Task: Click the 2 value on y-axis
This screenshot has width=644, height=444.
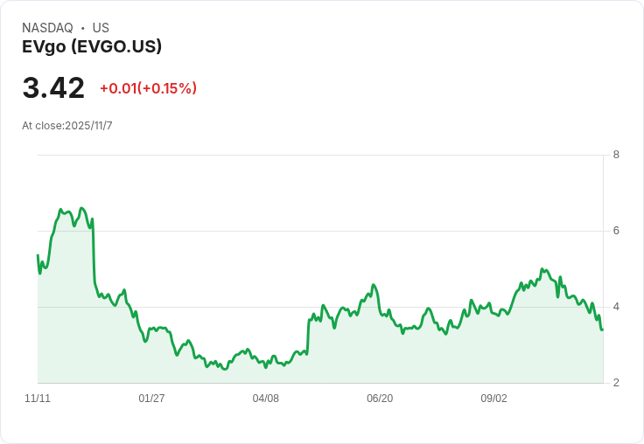Action: click(617, 383)
